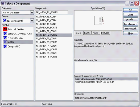Click the Select a Component title bar icon

click(3, 3)
